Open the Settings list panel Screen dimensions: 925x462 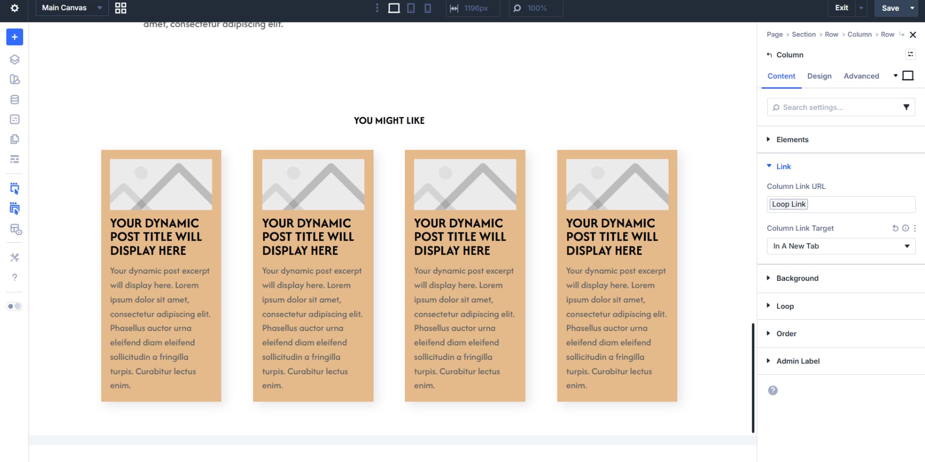pos(14,159)
